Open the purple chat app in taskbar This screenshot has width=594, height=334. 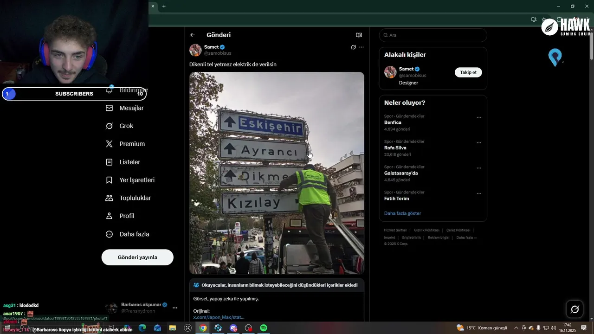(233, 328)
